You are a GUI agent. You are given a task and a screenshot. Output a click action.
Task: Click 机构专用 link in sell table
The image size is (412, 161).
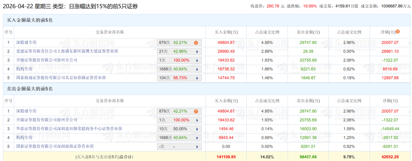coord(24,137)
